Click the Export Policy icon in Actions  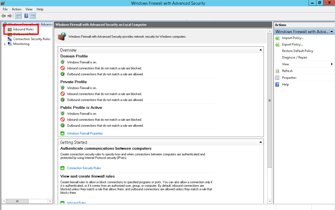[x=278, y=44]
